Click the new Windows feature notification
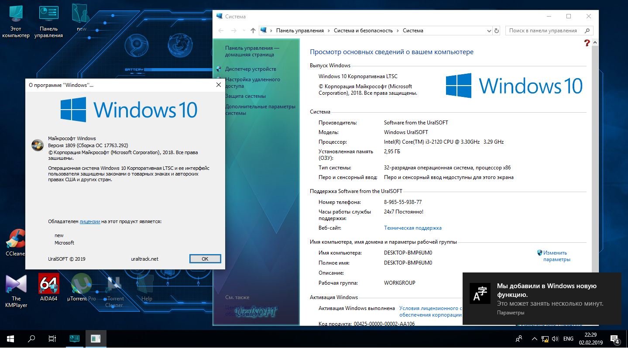Screen dimensions: 628x348 pos(542,299)
